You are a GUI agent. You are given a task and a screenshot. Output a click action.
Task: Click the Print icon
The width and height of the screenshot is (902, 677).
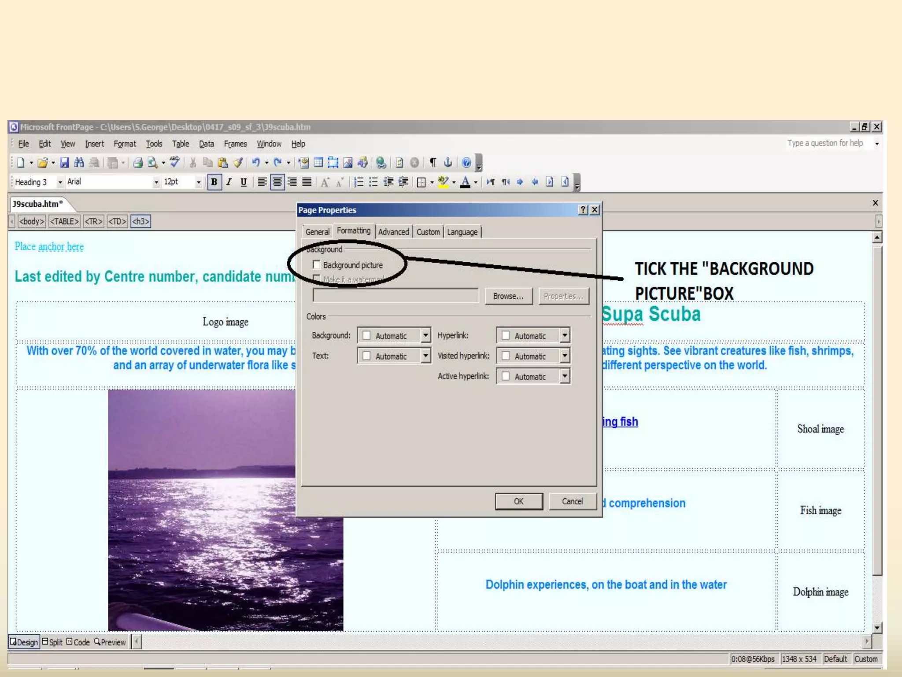pos(138,163)
